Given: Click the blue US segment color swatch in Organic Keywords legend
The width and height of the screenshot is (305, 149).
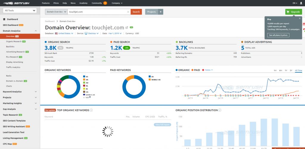Looking at the screenshot, I should [84, 76].
